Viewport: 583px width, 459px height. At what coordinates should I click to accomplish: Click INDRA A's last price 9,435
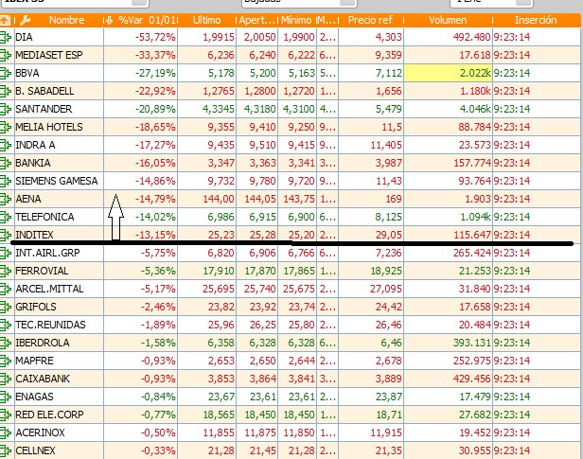point(221,145)
